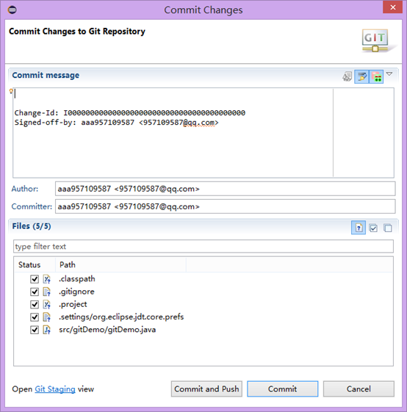Click the Deselect All files icon

tap(388, 228)
